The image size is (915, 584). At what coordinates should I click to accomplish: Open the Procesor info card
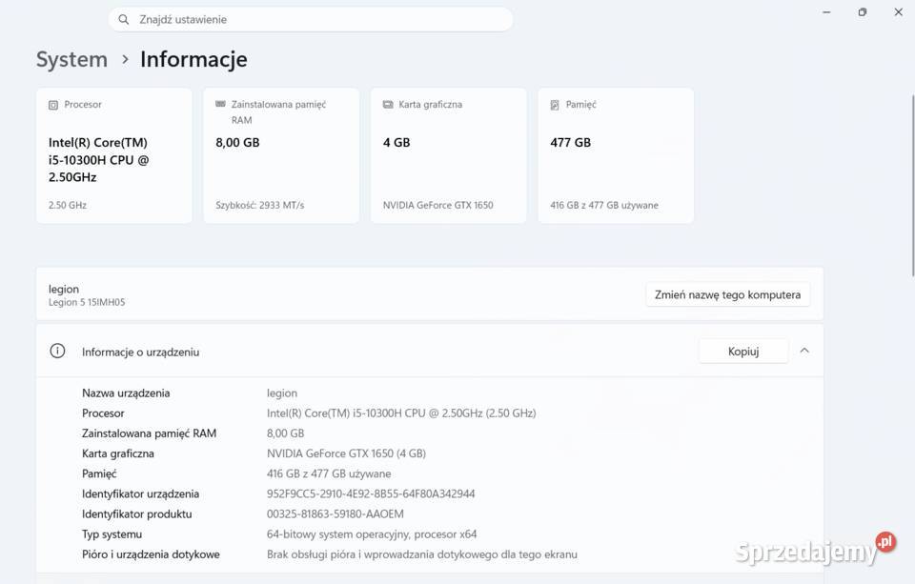pos(114,155)
